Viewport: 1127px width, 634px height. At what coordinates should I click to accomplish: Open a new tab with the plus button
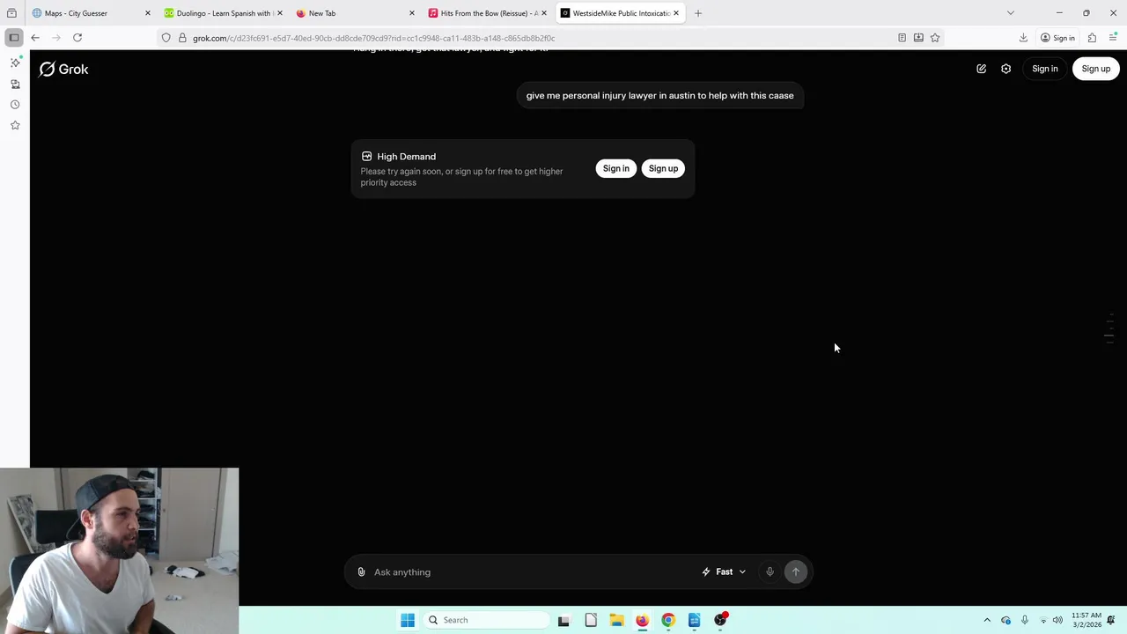pyautogui.click(x=698, y=13)
